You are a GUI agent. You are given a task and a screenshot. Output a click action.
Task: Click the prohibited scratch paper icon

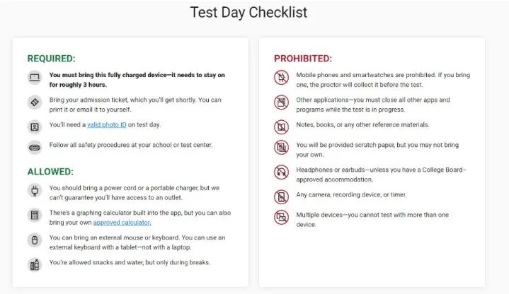coord(282,148)
